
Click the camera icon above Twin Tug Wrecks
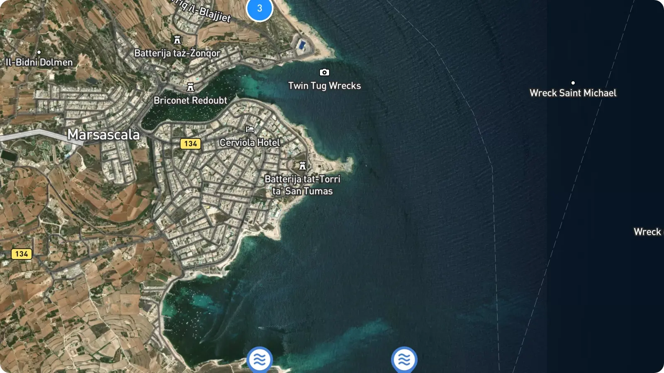tap(325, 73)
